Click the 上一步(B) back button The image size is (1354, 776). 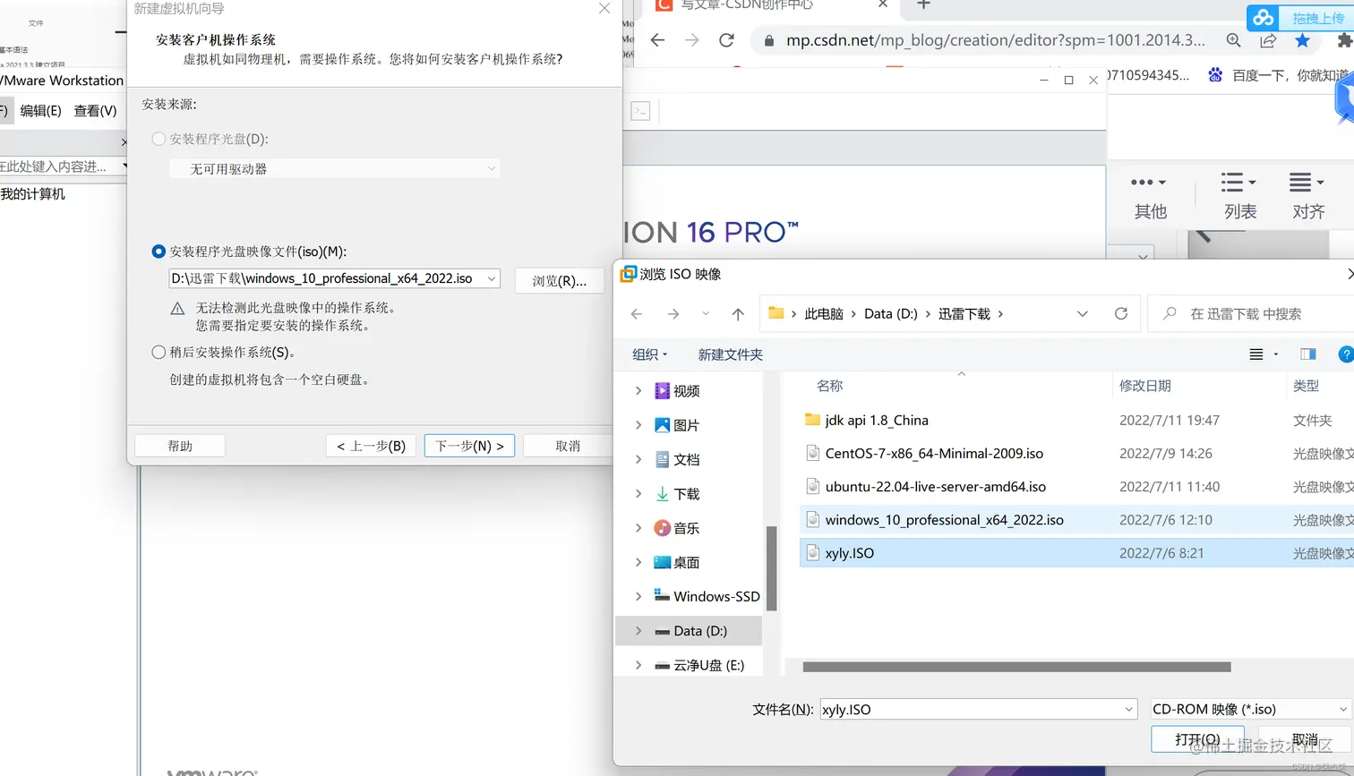[371, 446]
